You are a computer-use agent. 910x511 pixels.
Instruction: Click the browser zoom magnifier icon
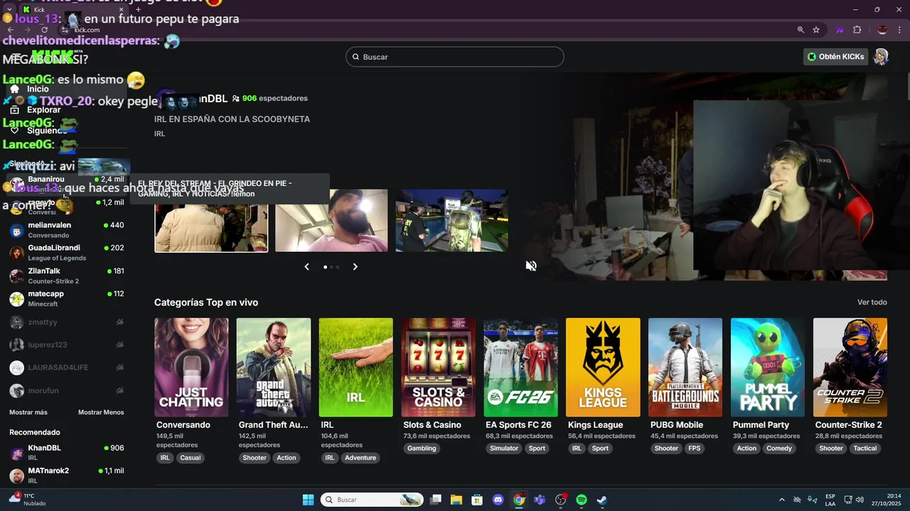click(801, 30)
